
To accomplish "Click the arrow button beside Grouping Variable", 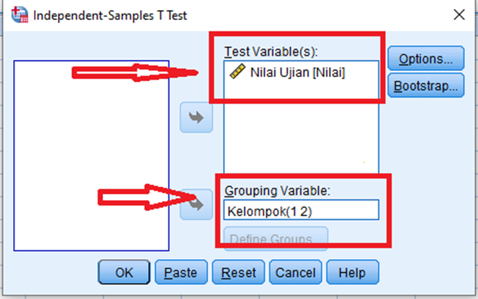I will [x=196, y=205].
